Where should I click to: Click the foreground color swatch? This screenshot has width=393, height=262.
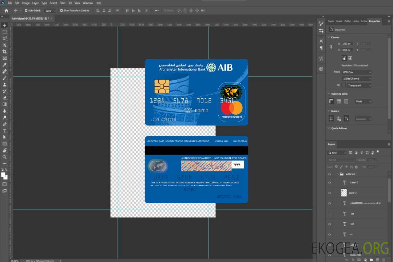(3, 175)
